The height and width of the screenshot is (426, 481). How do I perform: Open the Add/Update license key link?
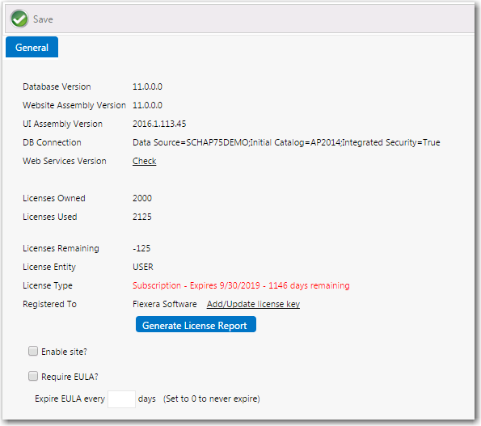tap(253, 304)
